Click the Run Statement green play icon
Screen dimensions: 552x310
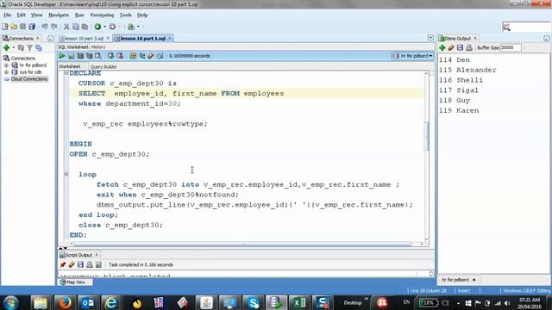[x=62, y=56]
